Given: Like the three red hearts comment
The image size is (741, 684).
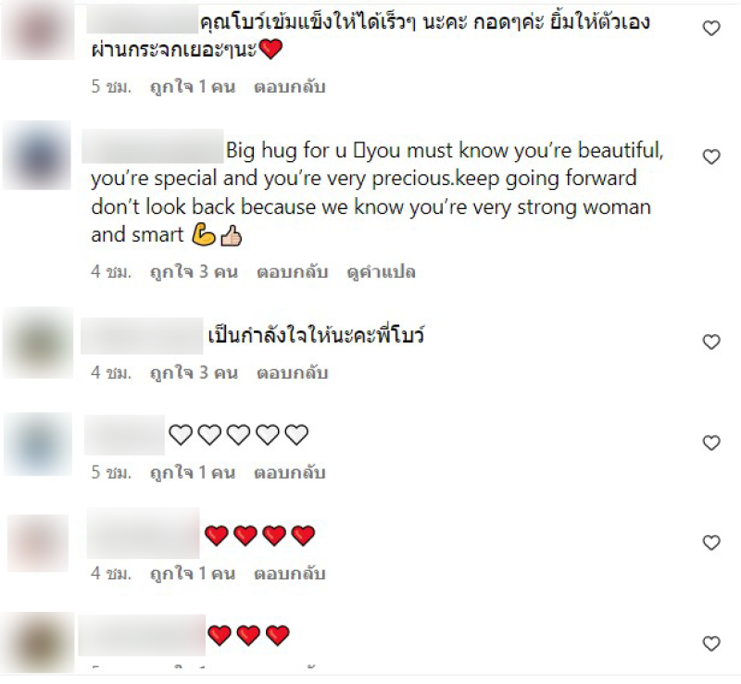Looking at the screenshot, I should (x=711, y=643).
